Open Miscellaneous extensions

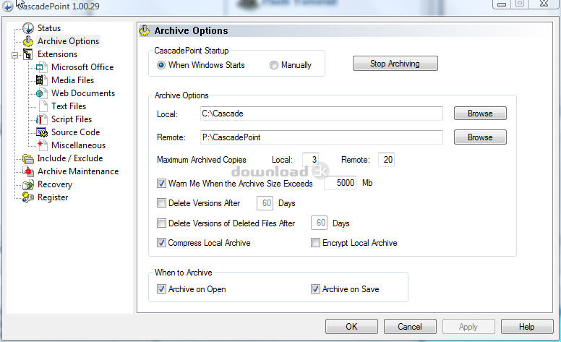click(x=78, y=145)
